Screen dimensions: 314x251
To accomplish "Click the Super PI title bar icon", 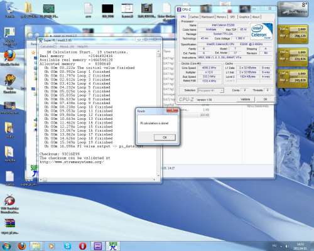I will [41, 40].
